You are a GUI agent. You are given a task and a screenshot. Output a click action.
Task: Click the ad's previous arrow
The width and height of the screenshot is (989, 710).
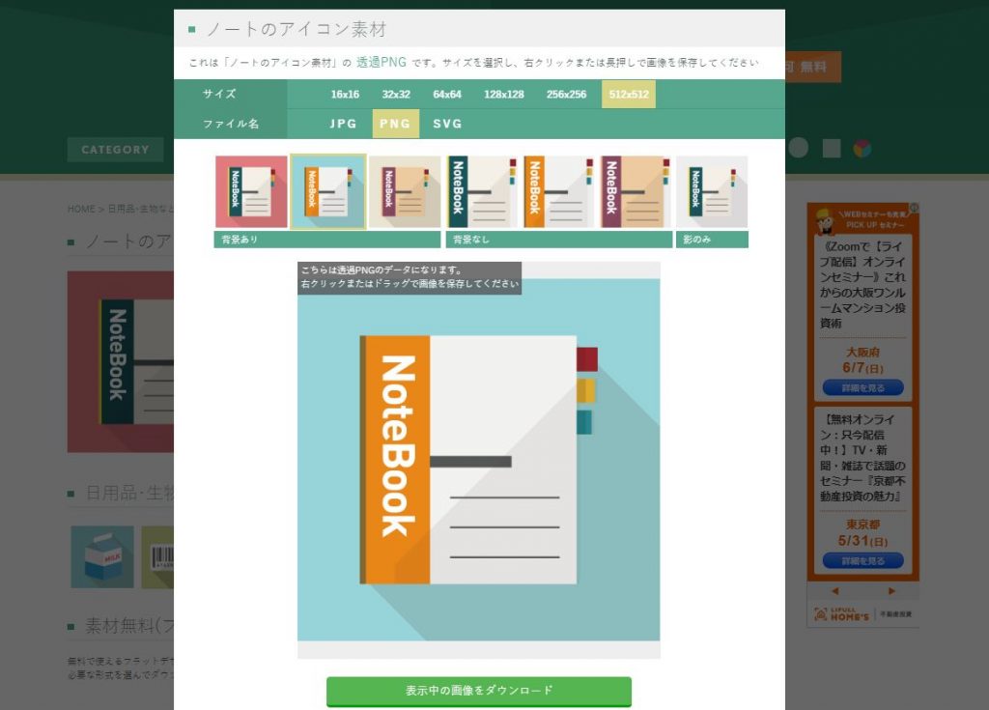(834, 591)
